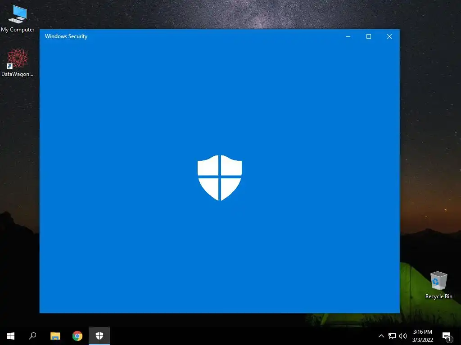Launch Google Chrome from taskbar

pyautogui.click(x=77, y=336)
